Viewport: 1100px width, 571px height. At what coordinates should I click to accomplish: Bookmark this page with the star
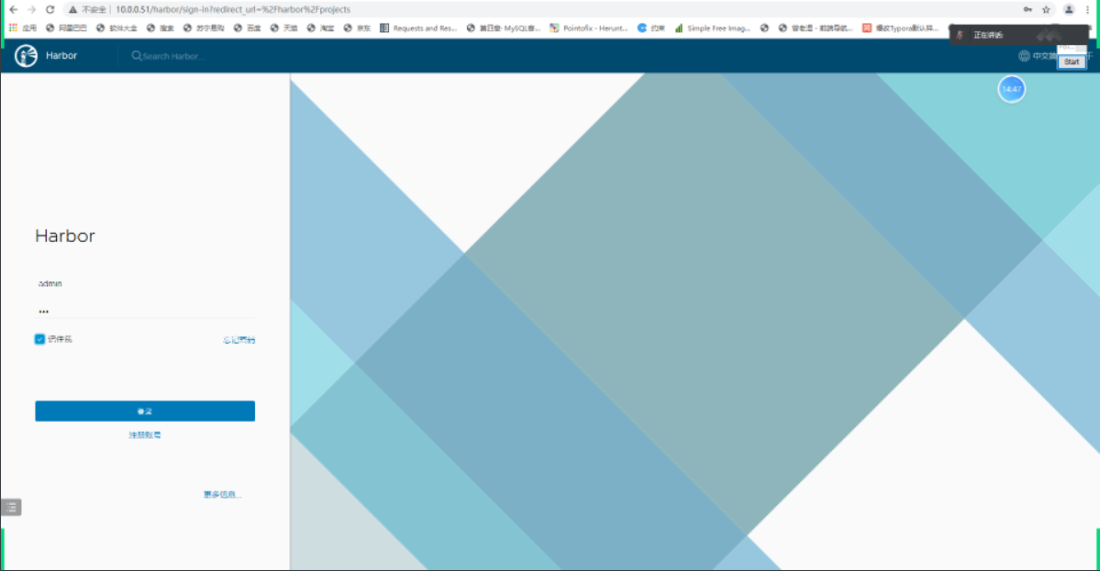pyautogui.click(x=1046, y=10)
